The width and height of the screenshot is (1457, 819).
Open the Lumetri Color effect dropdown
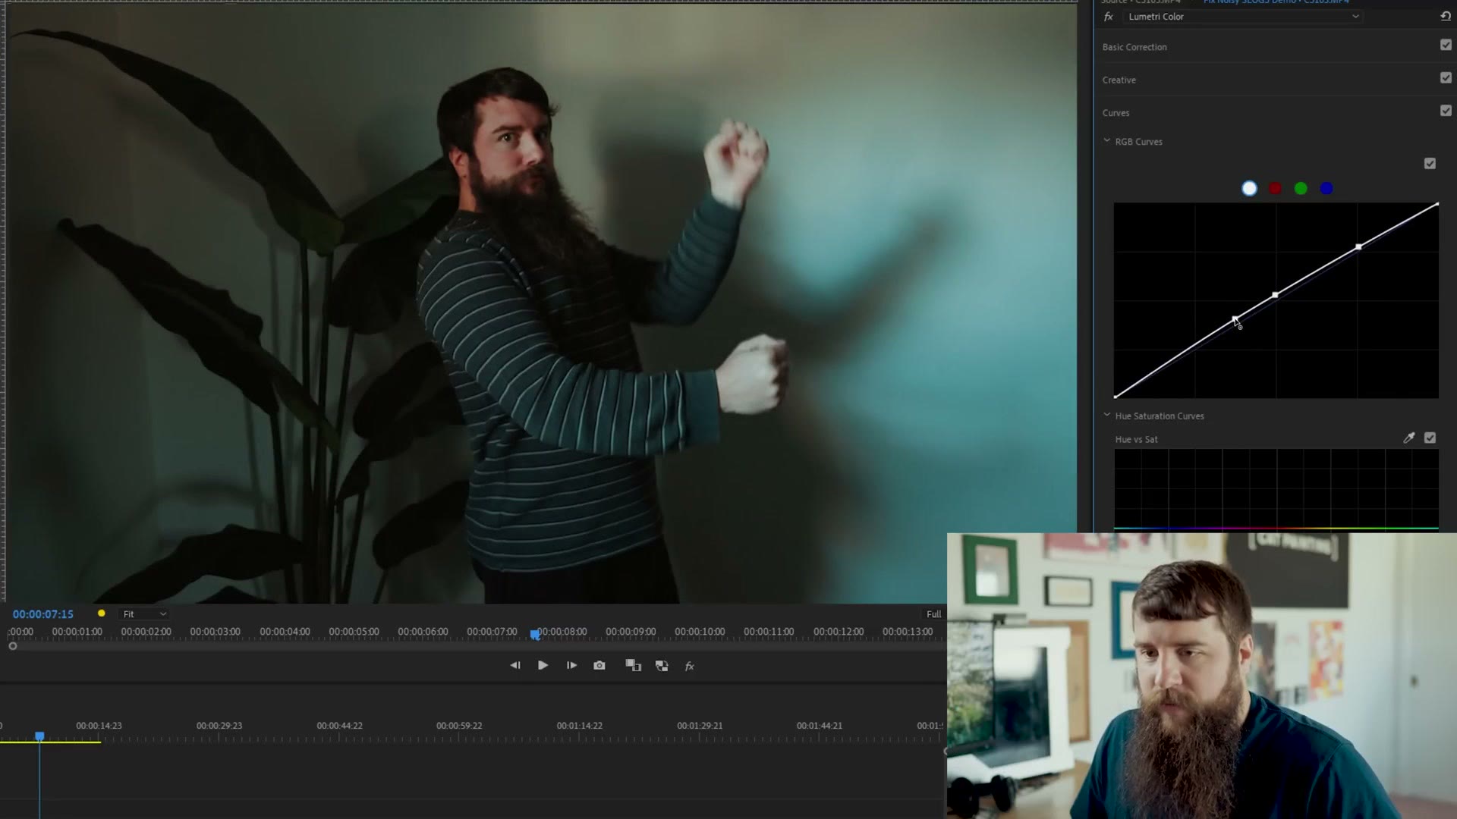pos(1241,17)
